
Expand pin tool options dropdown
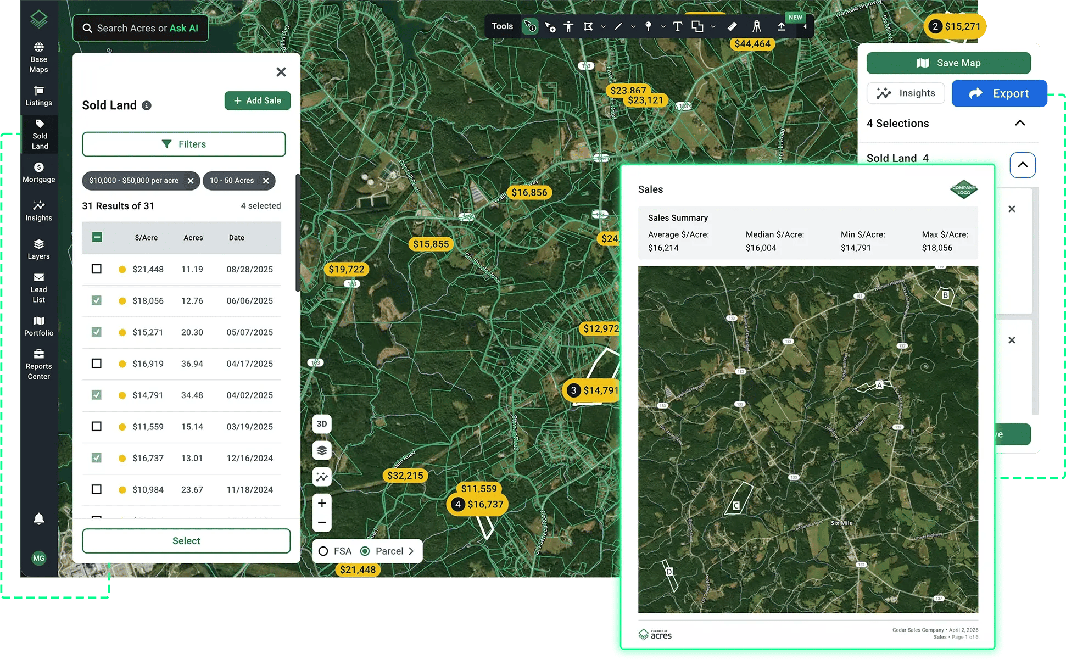(x=663, y=26)
